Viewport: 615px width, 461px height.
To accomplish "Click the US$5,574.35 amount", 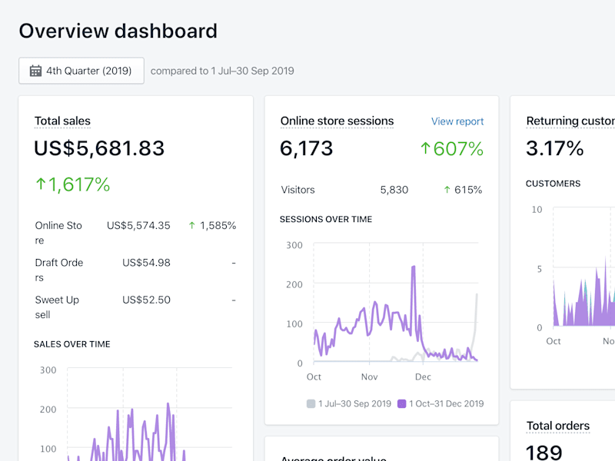I will [x=138, y=225].
